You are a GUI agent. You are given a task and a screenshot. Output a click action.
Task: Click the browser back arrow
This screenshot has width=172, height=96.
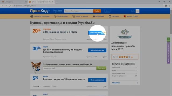tap(2, 6)
